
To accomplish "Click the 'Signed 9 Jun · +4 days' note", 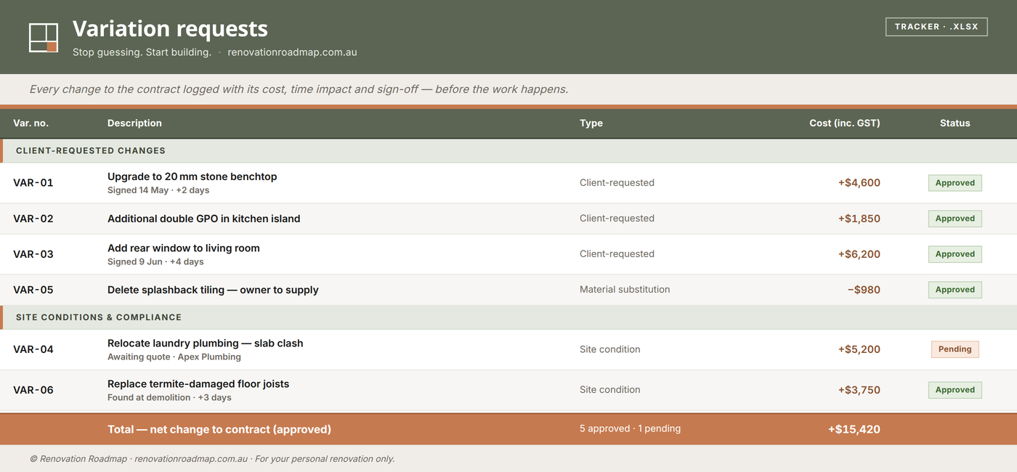I will point(155,261).
